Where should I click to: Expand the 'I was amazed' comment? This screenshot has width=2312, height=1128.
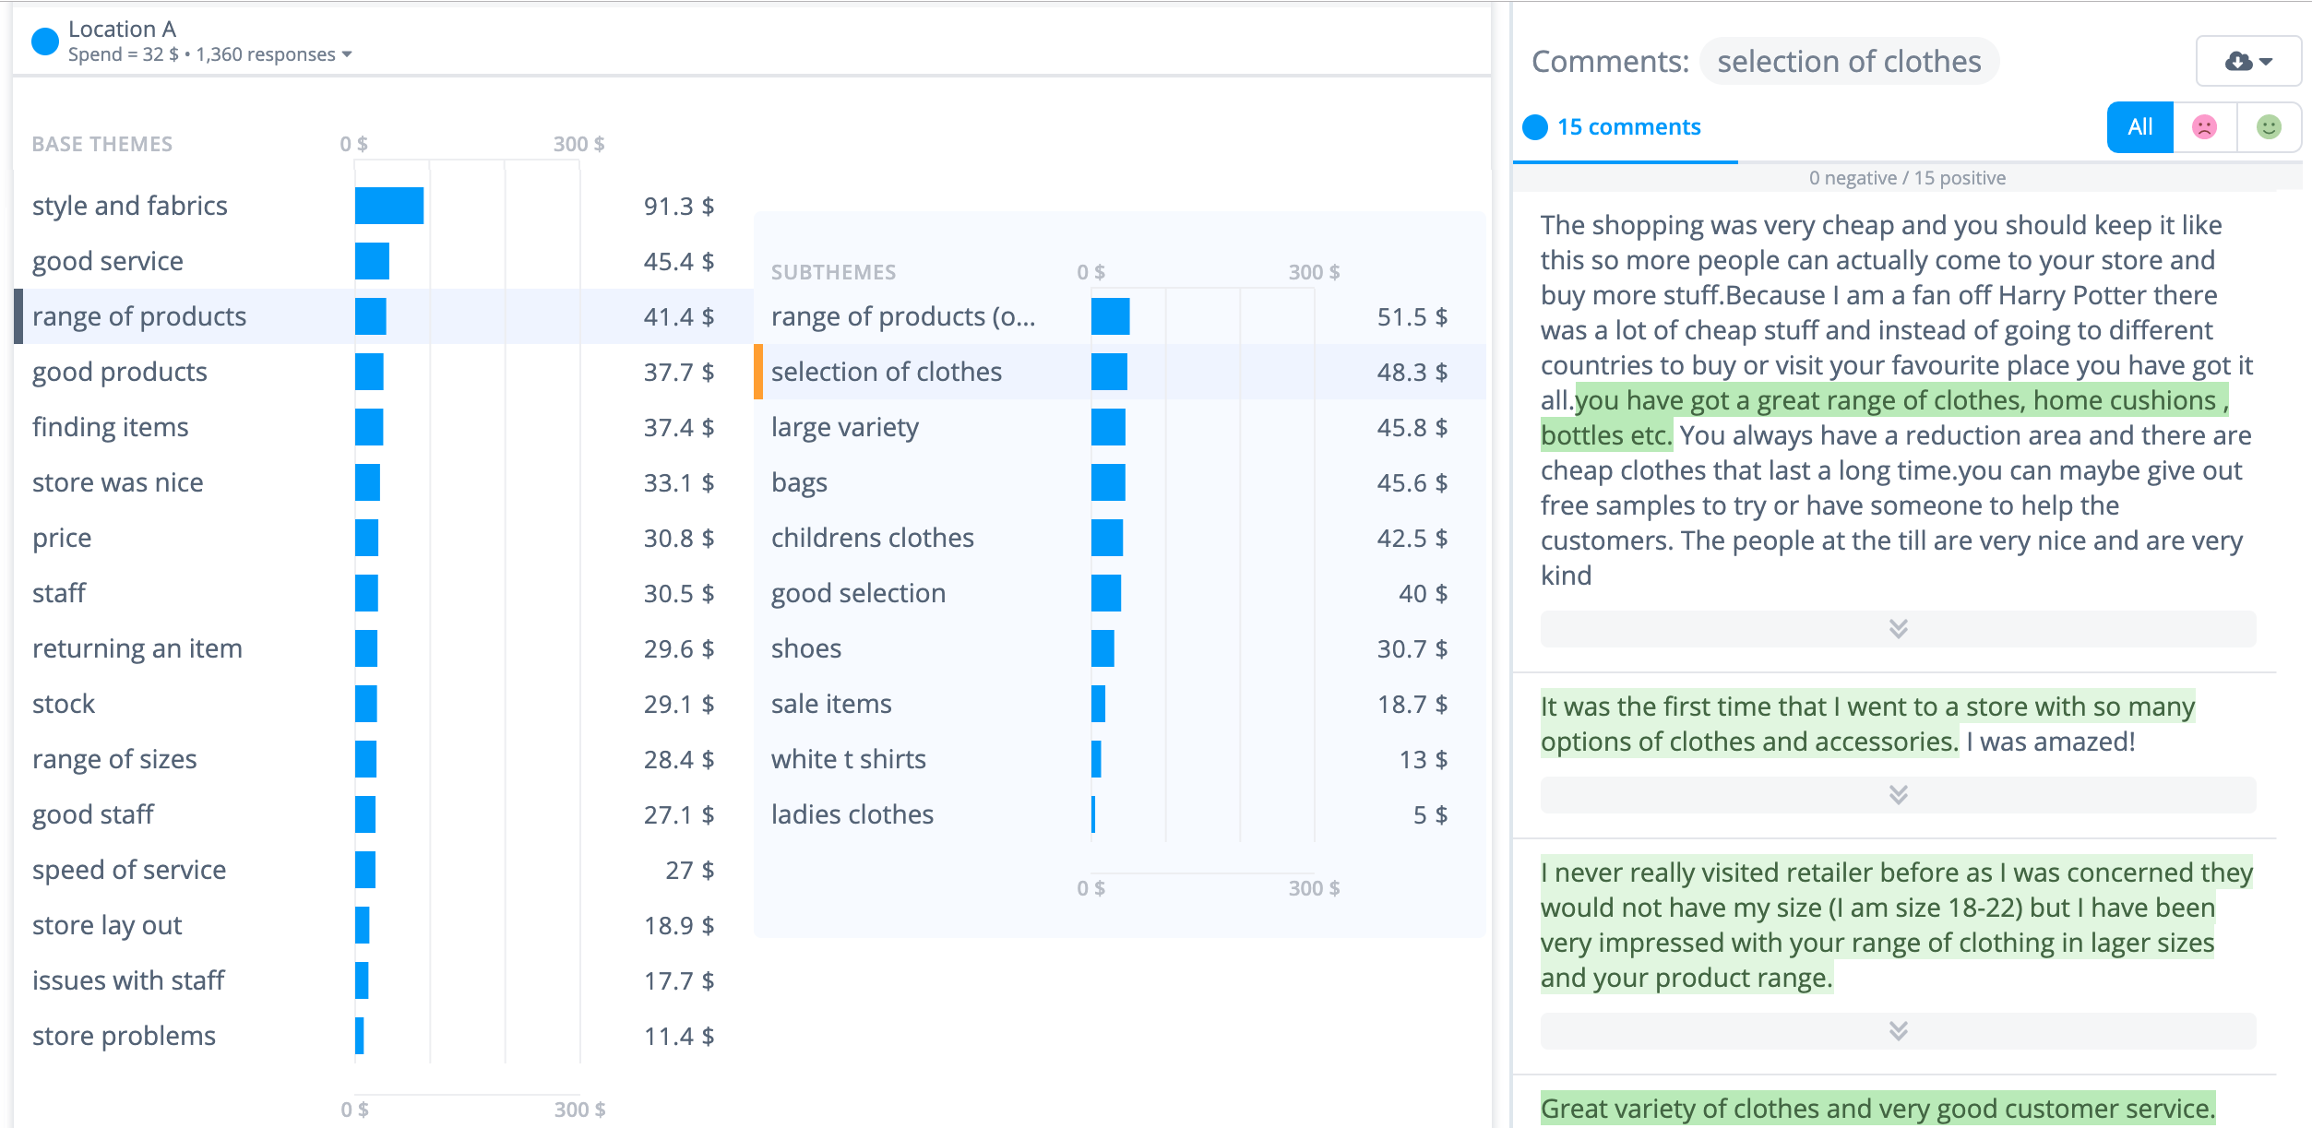tap(1898, 795)
